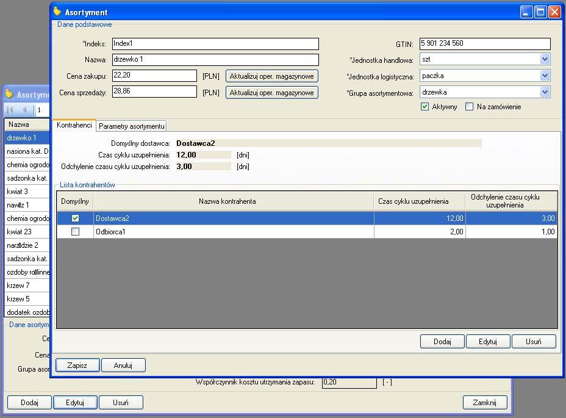Select nawóz 1 in the background list
Viewport: 566px width, 418px height.
27,205
